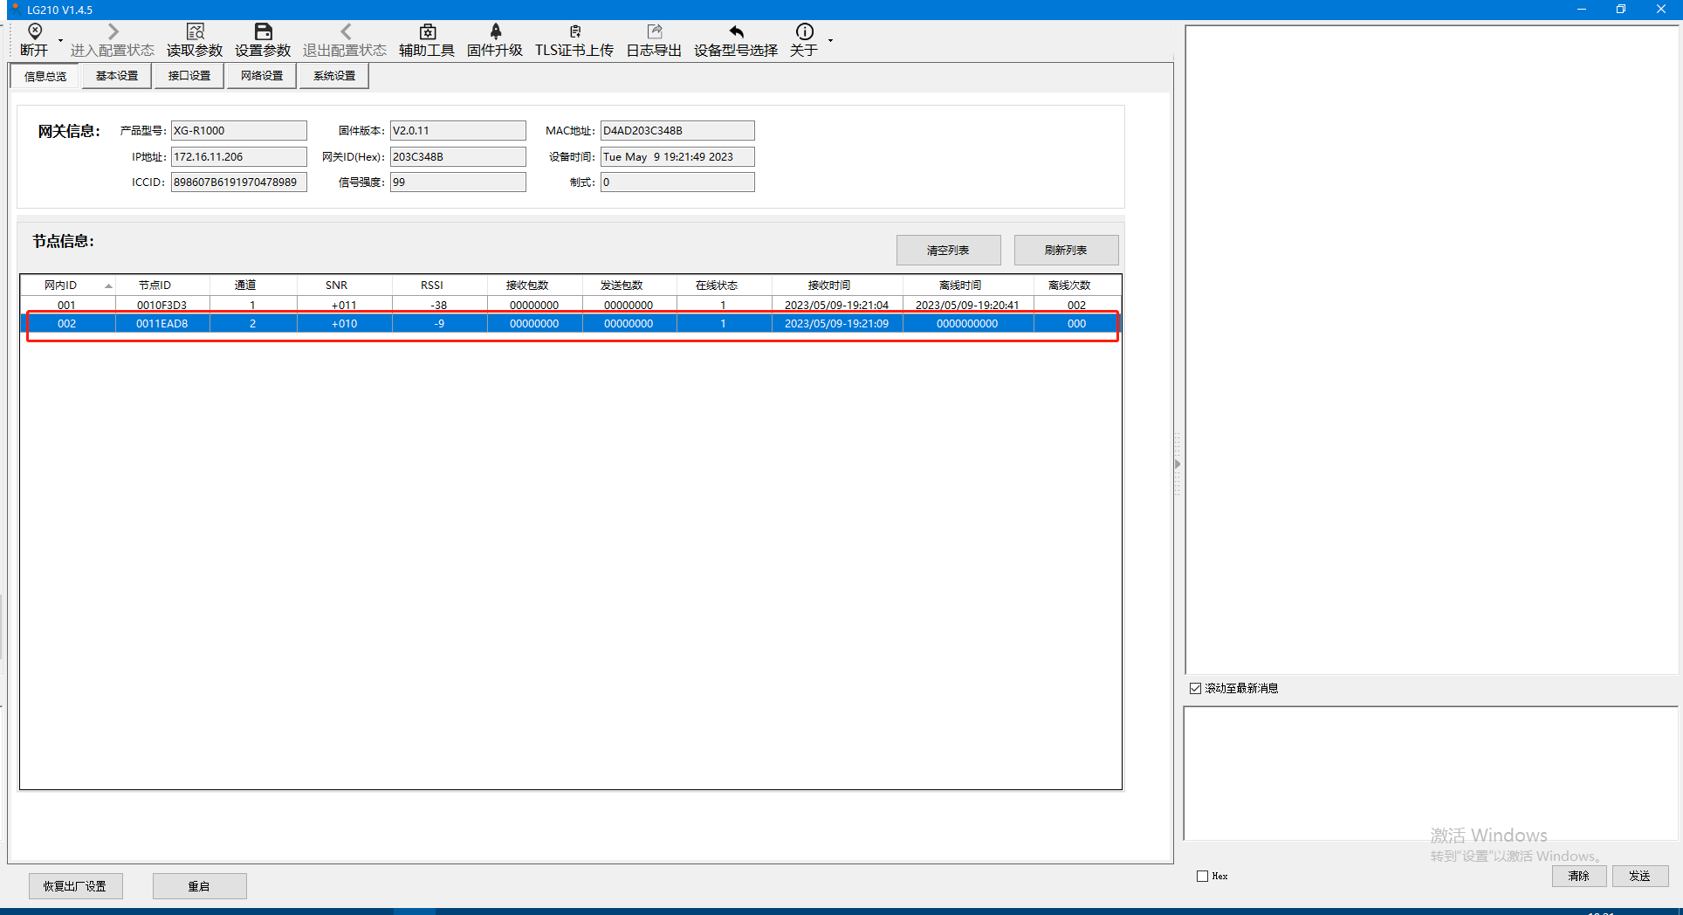Click the 设置参数 save parameters icon

pyautogui.click(x=263, y=32)
